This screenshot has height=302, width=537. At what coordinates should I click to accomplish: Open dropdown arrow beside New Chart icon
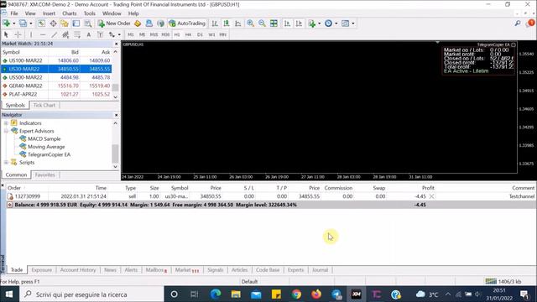[x=14, y=23]
